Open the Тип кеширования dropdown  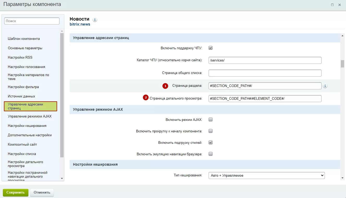(x=266, y=176)
